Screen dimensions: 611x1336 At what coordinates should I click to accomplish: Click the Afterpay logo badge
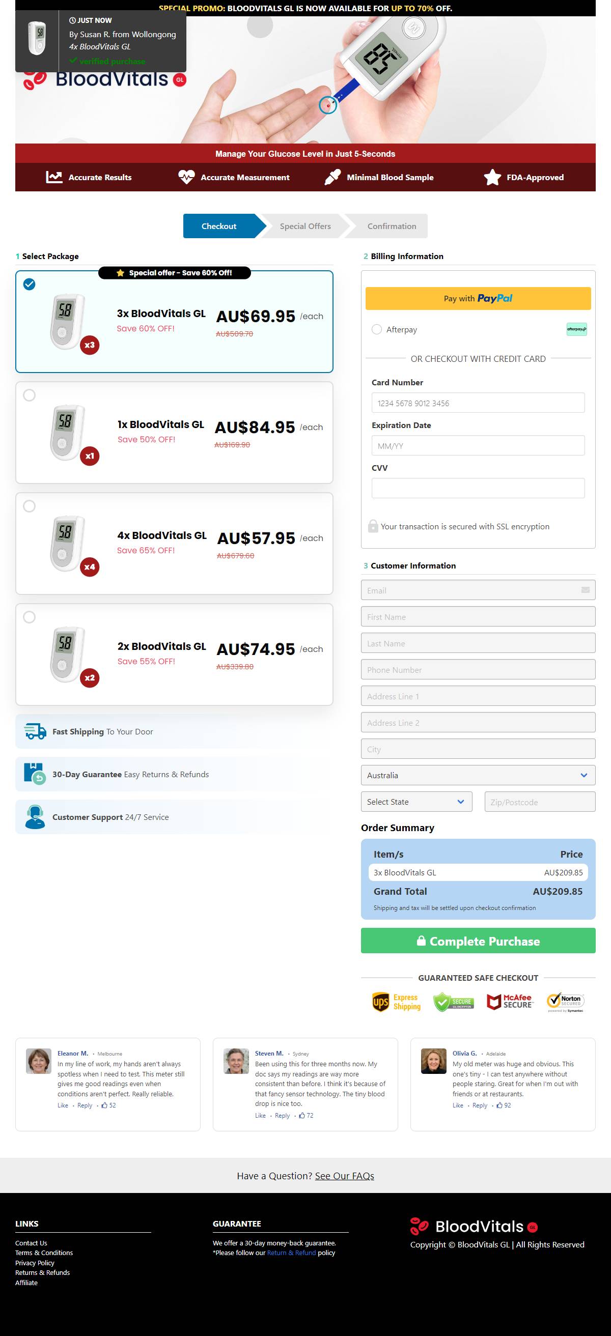click(x=576, y=329)
